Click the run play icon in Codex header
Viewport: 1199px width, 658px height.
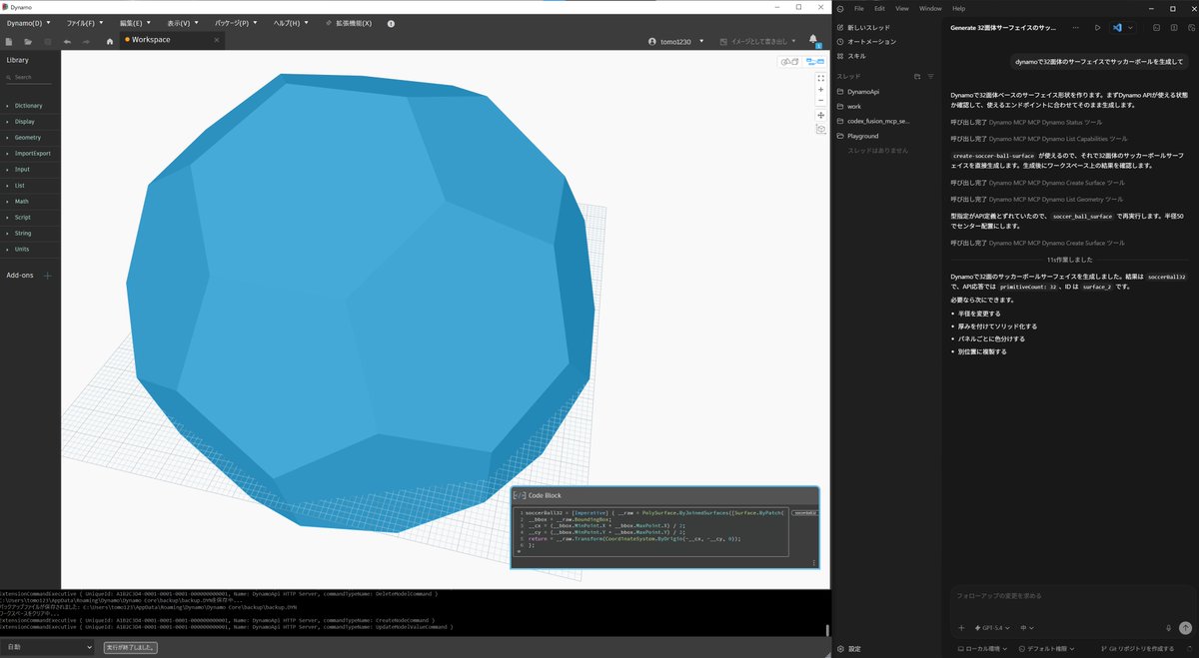[1097, 28]
